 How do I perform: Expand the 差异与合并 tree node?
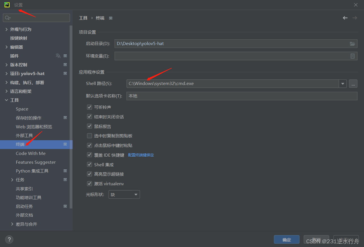tap(12, 224)
